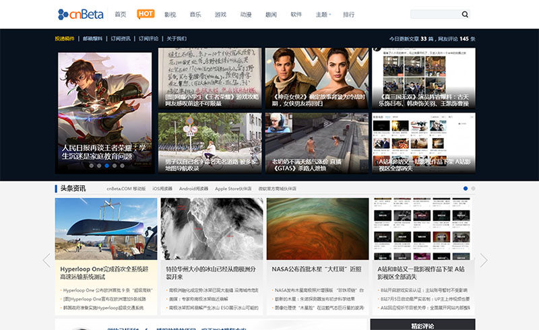539x330 pixels.
Task: Focus the search input field
Action: point(435,14)
